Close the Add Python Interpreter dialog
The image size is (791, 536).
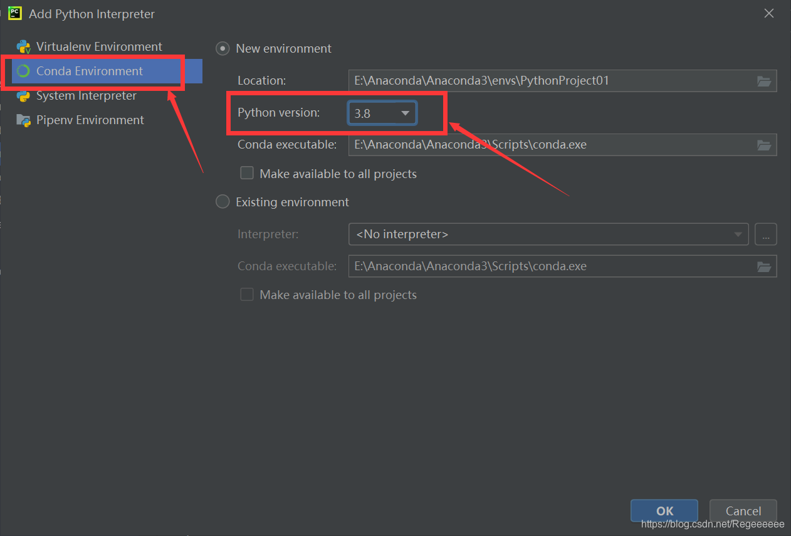pos(769,13)
